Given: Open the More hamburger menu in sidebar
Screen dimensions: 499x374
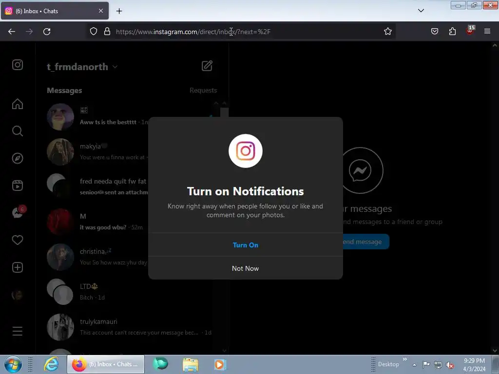Looking at the screenshot, I should coord(18,331).
